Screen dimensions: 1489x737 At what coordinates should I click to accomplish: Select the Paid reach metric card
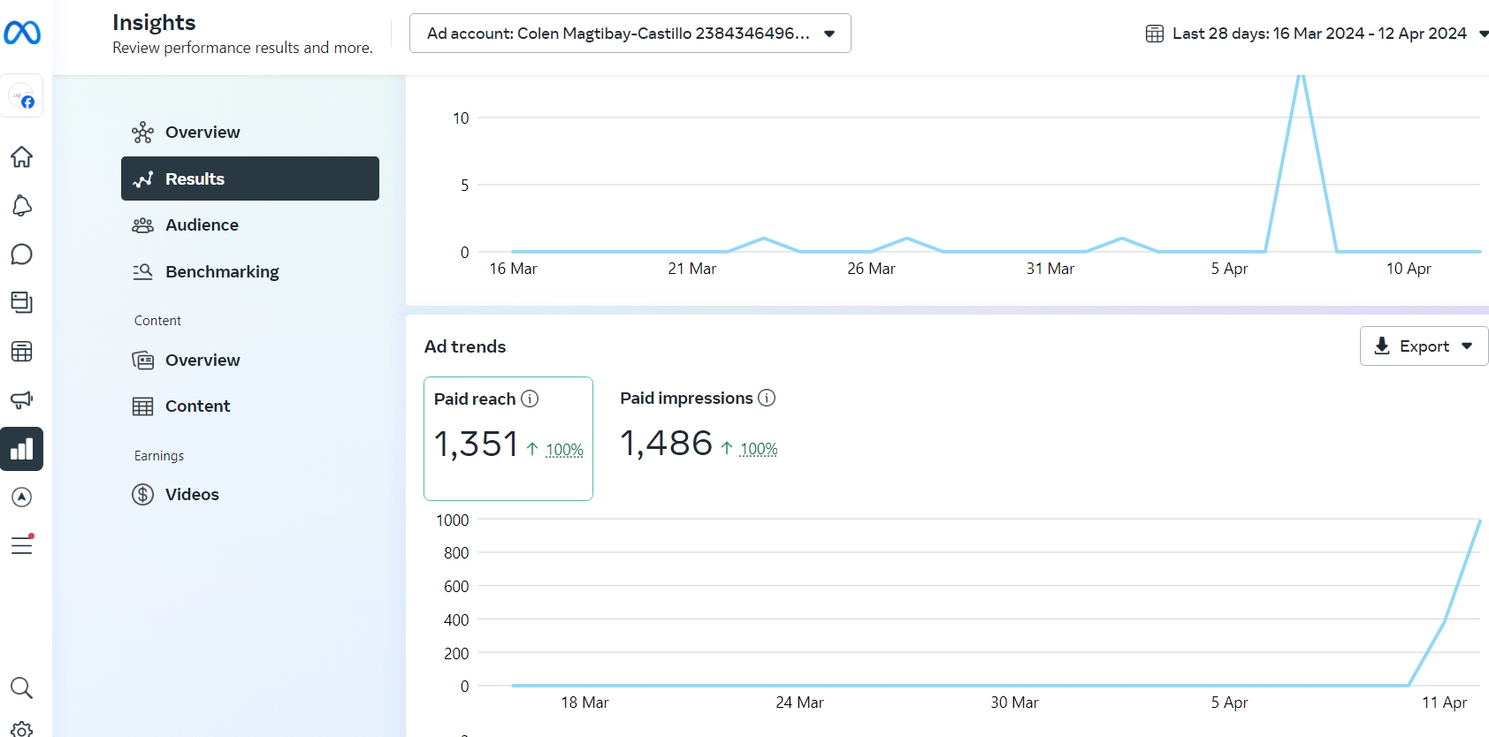pos(508,438)
